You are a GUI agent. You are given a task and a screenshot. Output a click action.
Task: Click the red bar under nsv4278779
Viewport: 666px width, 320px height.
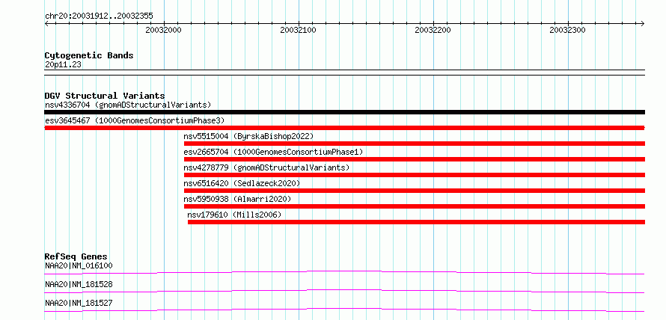pos(415,175)
